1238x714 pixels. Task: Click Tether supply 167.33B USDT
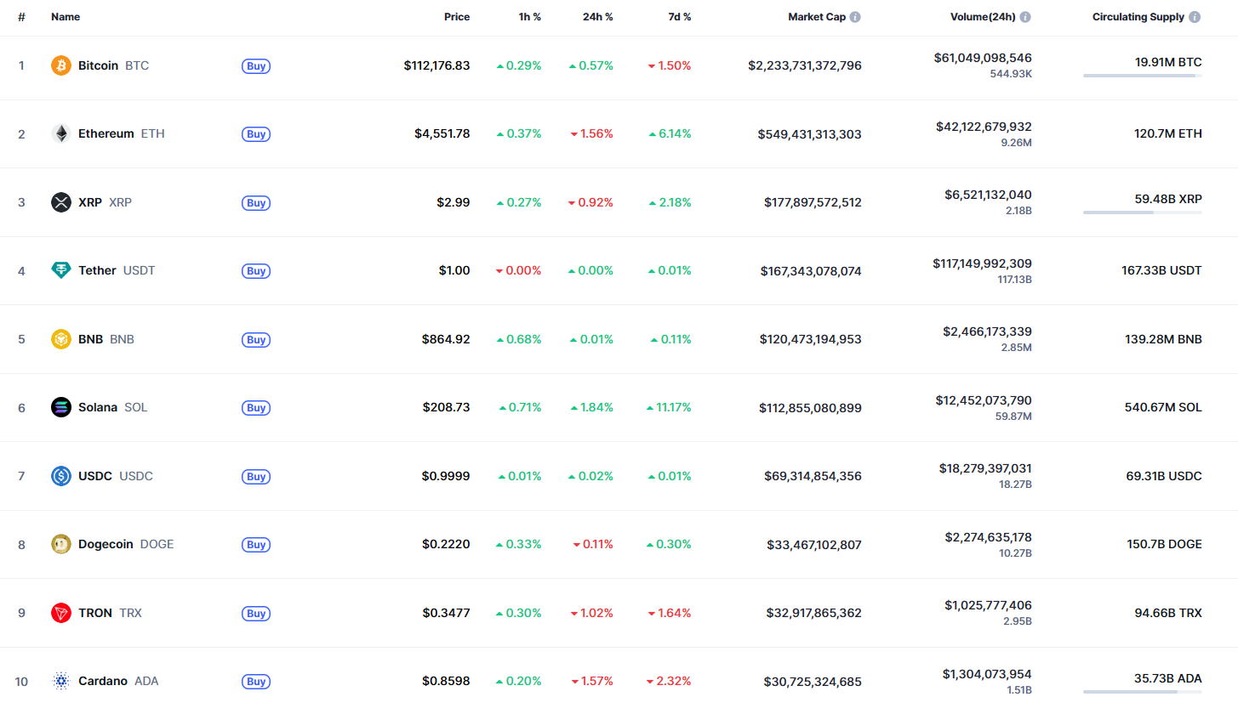point(1161,270)
